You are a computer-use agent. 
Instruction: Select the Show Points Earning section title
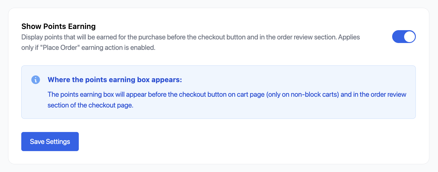pos(58,26)
